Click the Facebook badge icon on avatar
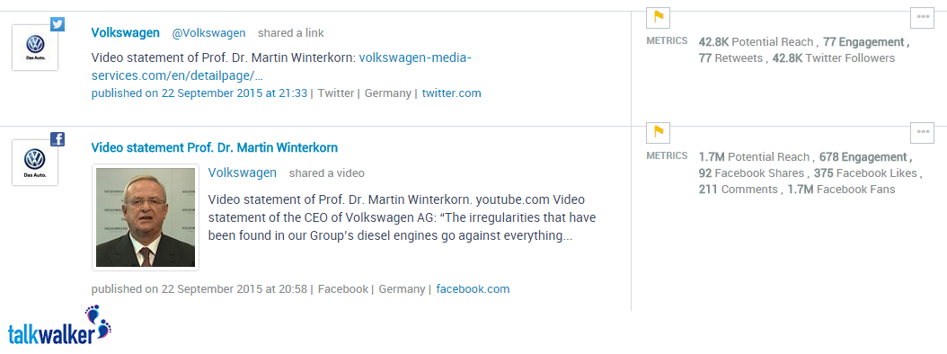The width and height of the screenshot is (947, 354). [58, 139]
